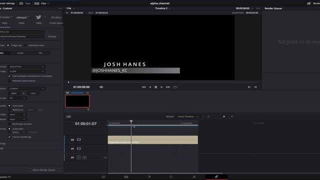The image size is (320, 180).
Task: Select the Restrict to quality radio button
Action: coord(9,110)
